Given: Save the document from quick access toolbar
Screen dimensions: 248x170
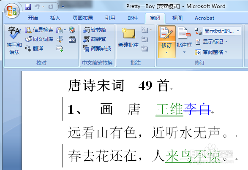Looking at the screenshot, I should click(x=28, y=7).
